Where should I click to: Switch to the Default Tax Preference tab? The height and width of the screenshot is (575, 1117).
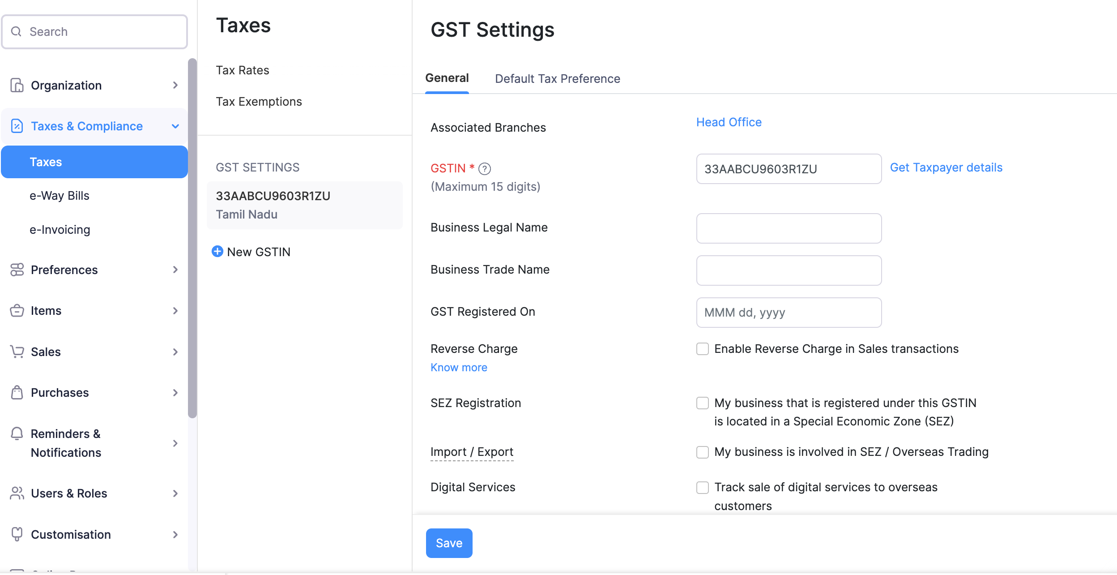(558, 79)
